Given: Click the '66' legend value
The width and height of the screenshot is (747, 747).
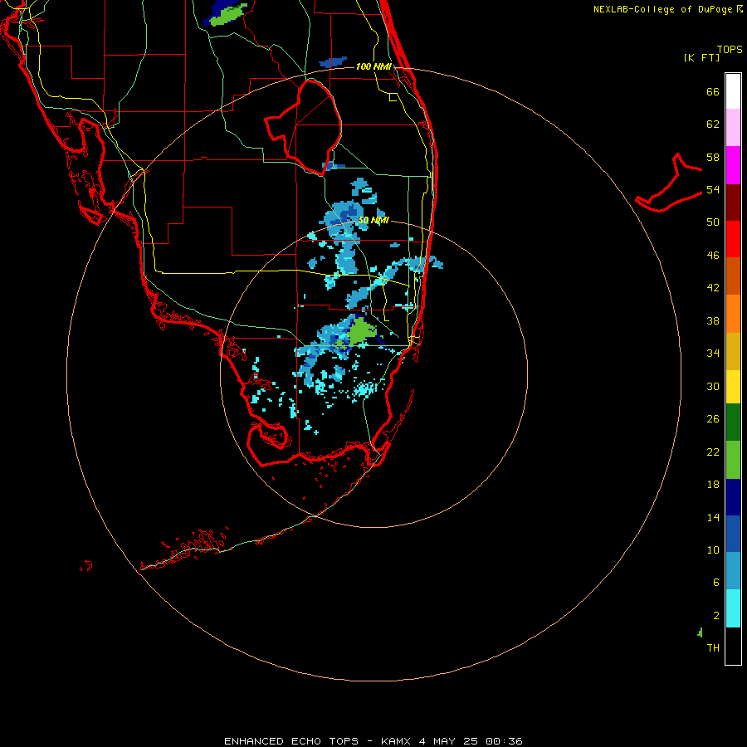Looking at the screenshot, I should coord(713,92).
